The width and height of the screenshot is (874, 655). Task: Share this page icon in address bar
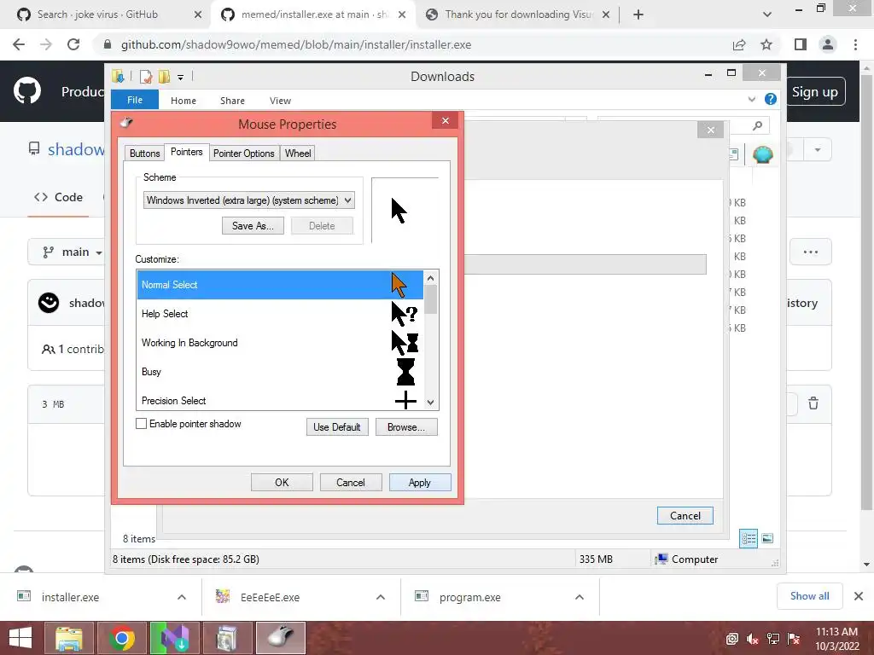pos(739,44)
